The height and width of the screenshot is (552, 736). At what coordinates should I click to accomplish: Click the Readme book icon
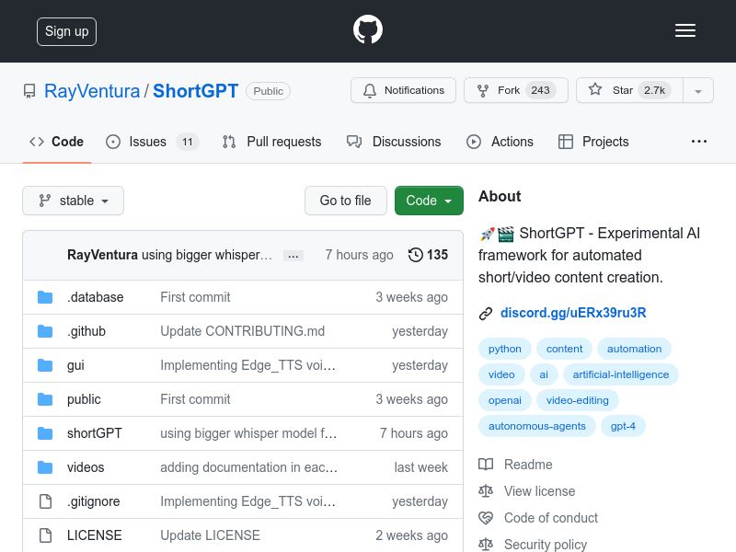486,465
